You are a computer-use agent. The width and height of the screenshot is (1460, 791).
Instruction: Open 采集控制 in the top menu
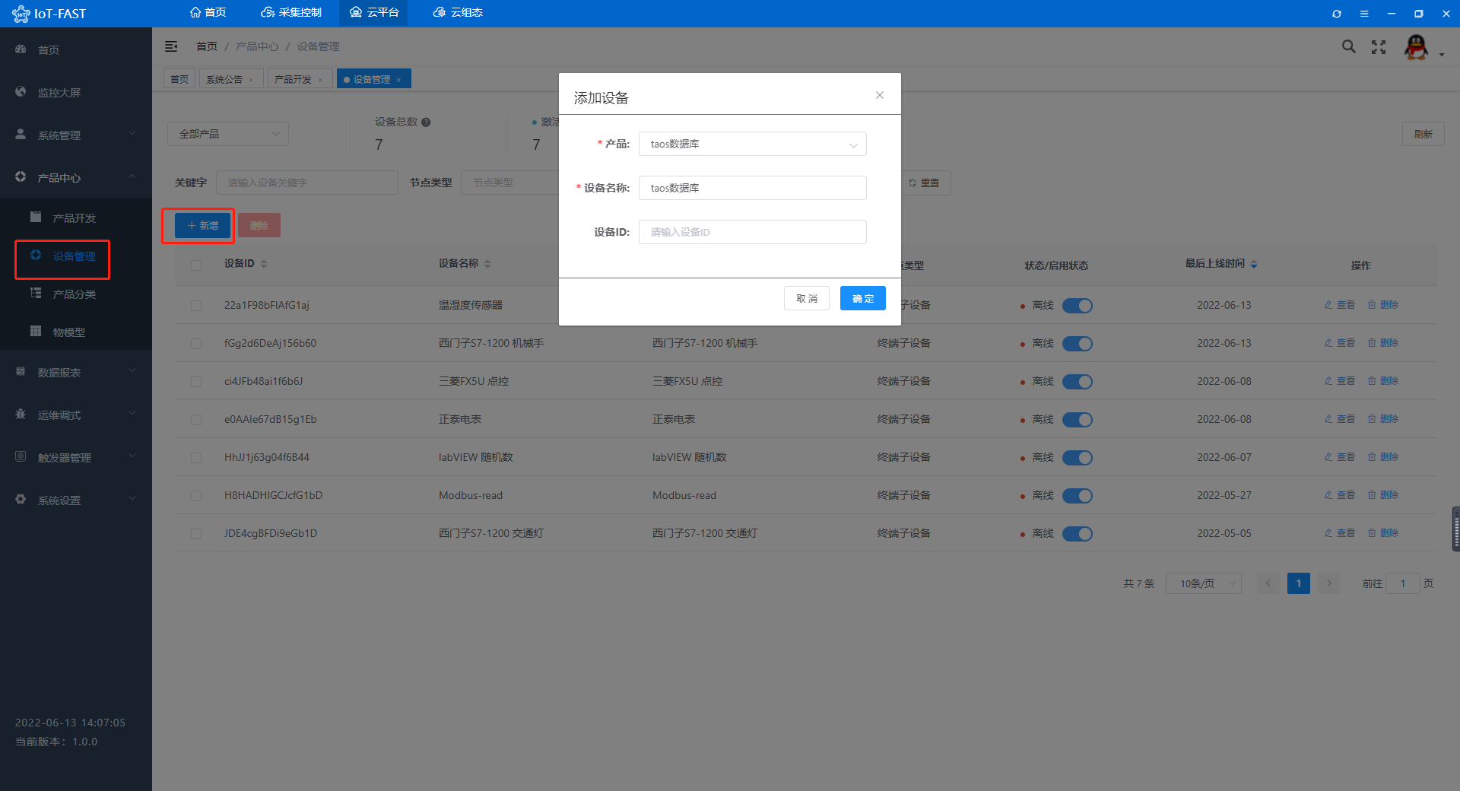click(291, 13)
